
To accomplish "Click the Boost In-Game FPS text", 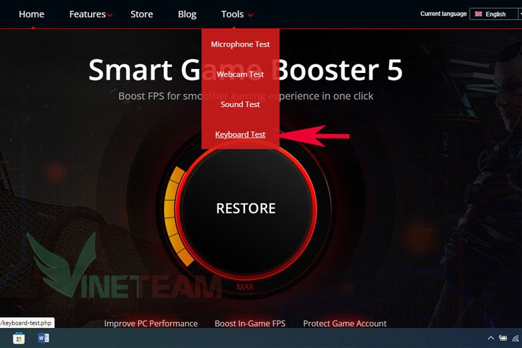I will click(x=250, y=324).
